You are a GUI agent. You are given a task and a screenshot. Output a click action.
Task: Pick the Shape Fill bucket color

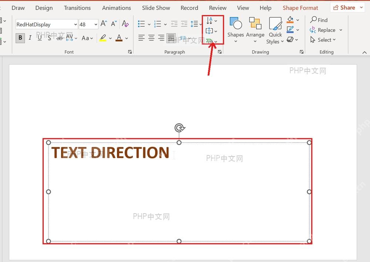[290, 20]
